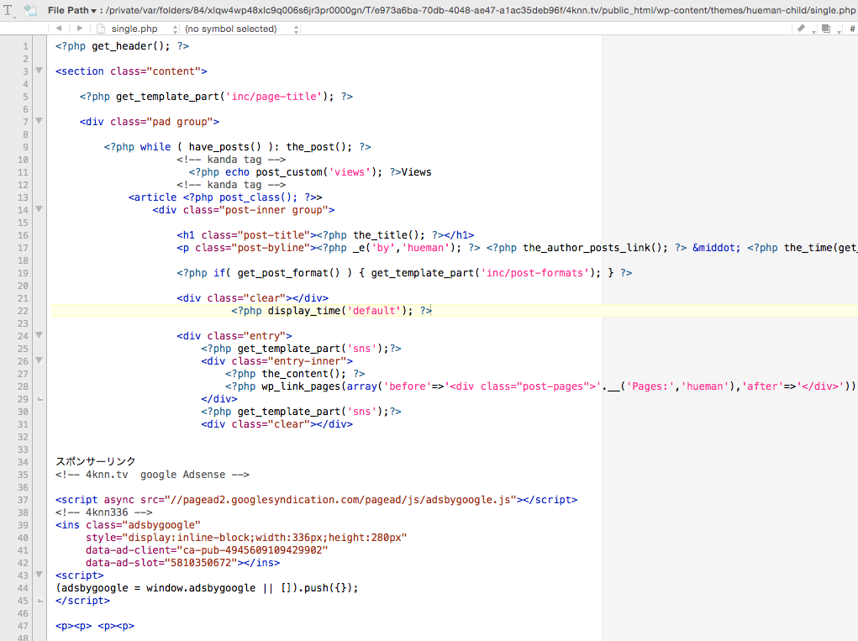Click the article post_class() tag line
Image resolution: width=858 pixels, height=641 pixels.
(225, 197)
